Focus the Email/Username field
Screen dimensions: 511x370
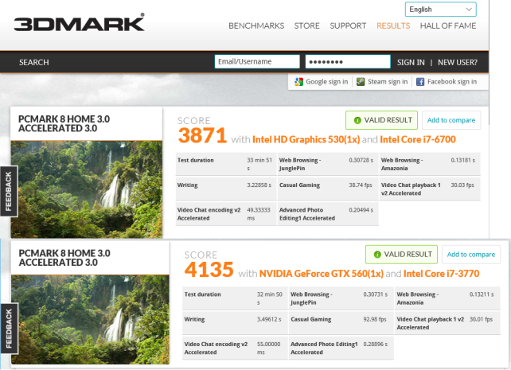[x=257, y=61]
